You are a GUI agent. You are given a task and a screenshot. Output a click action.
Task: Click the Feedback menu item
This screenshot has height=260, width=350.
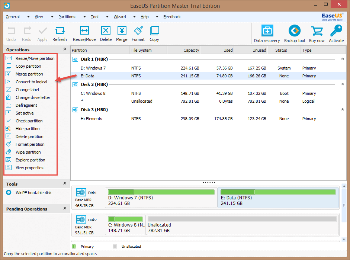[x=172, y=17]
